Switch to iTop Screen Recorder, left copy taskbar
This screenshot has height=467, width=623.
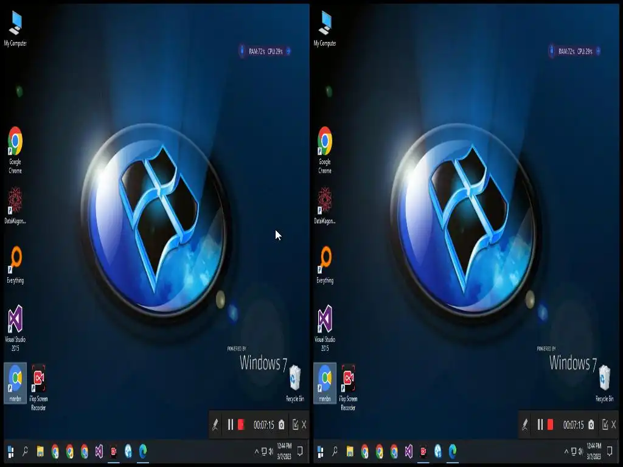point(114,452)
